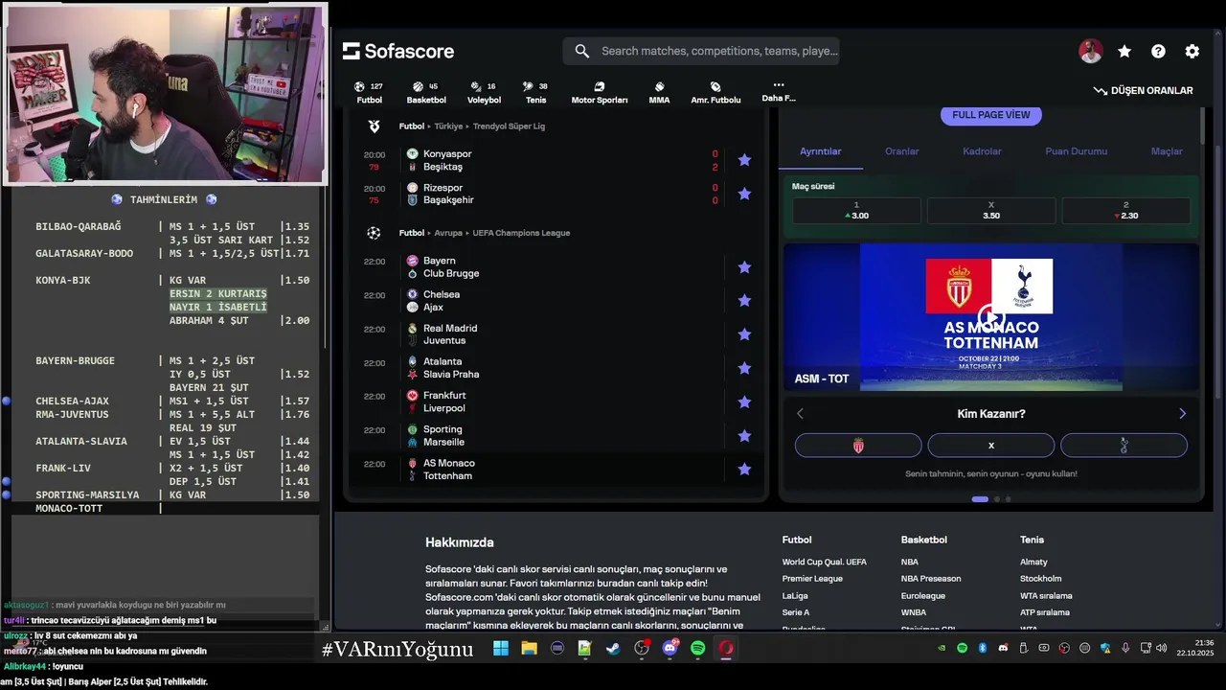Toggle favorite star for Konyaspor-Beşiktaş
1226x690 pixels.
pyautogui.click(x=744, y=160)
